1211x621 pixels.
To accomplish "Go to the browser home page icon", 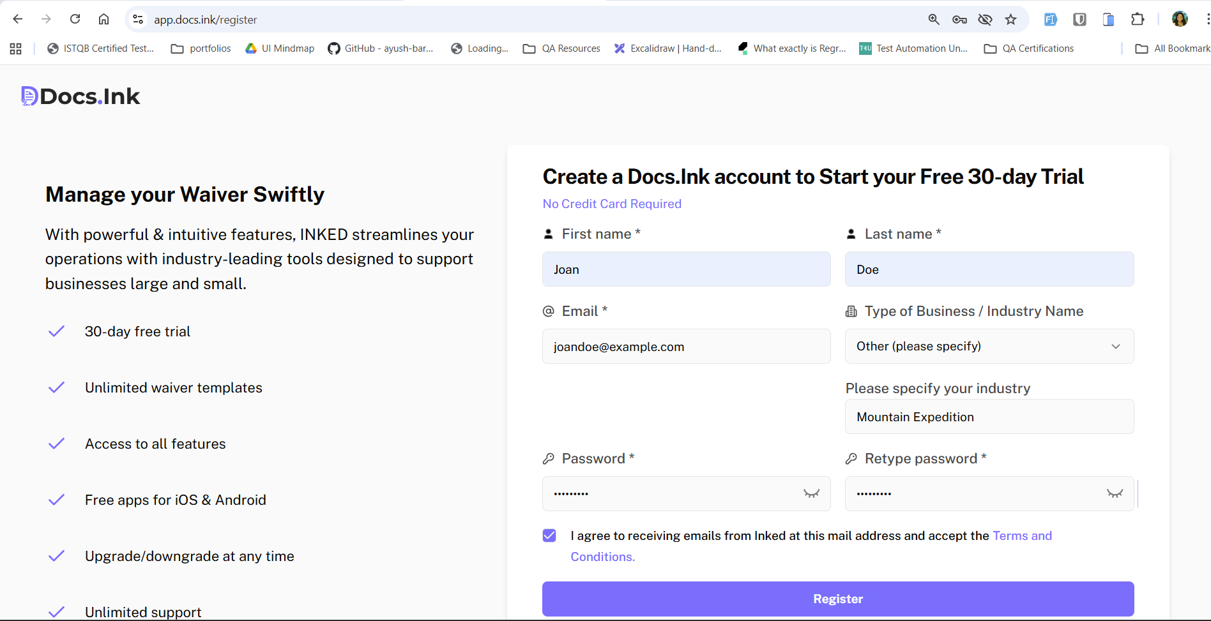I will pos(103,19).
